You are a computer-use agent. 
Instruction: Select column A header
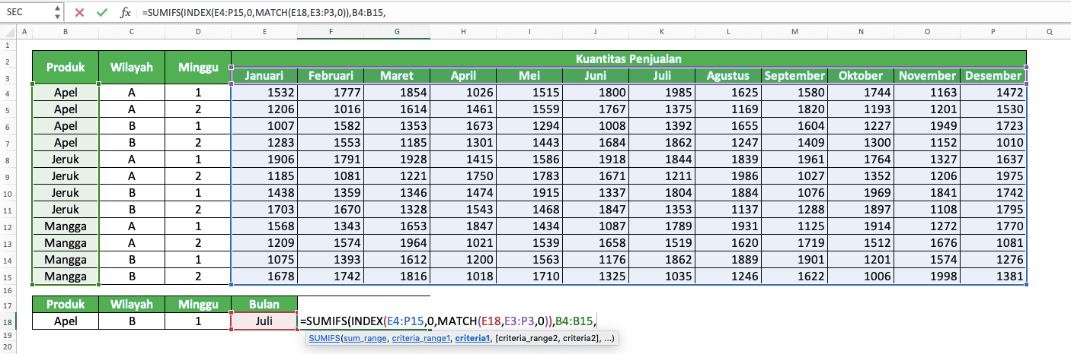tap(24, 32)
